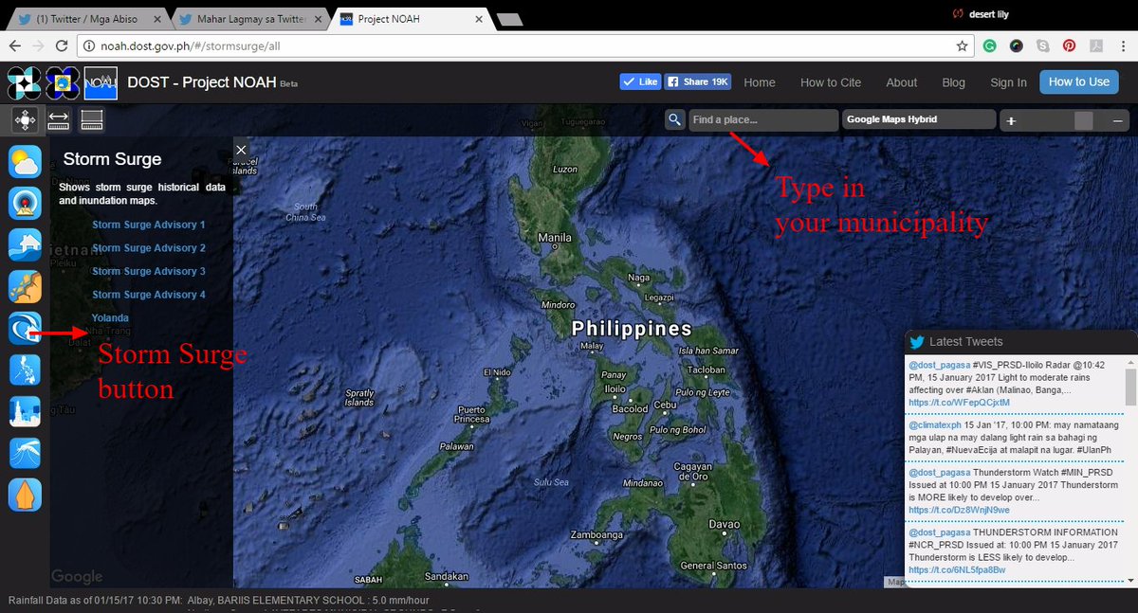Open the Yolanda storm surge link
Image resolution: width=1138 pixels, height=613 pixels.
[110, 318]
